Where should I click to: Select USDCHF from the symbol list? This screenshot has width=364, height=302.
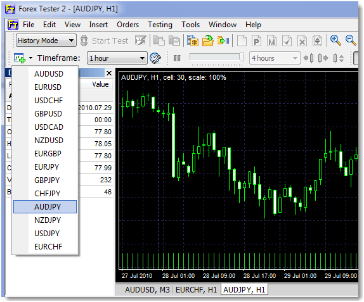(x=45, y=101)
